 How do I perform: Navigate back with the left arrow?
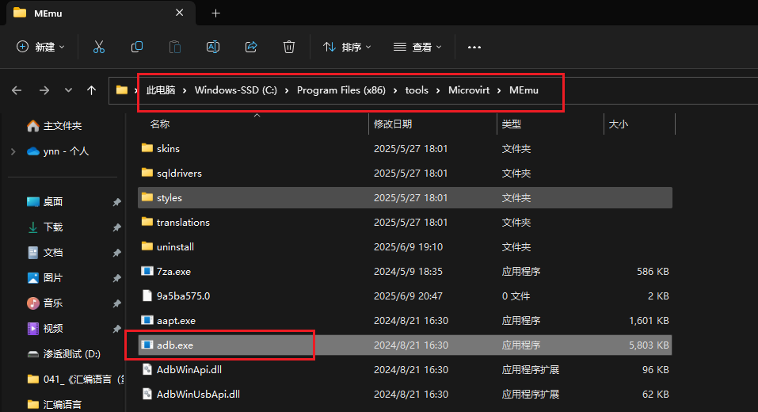pyautogui.click(x=17, y=90)
